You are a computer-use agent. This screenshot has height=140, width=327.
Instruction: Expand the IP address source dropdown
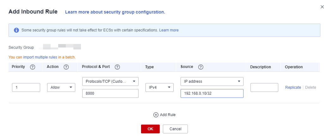point(212,81)
